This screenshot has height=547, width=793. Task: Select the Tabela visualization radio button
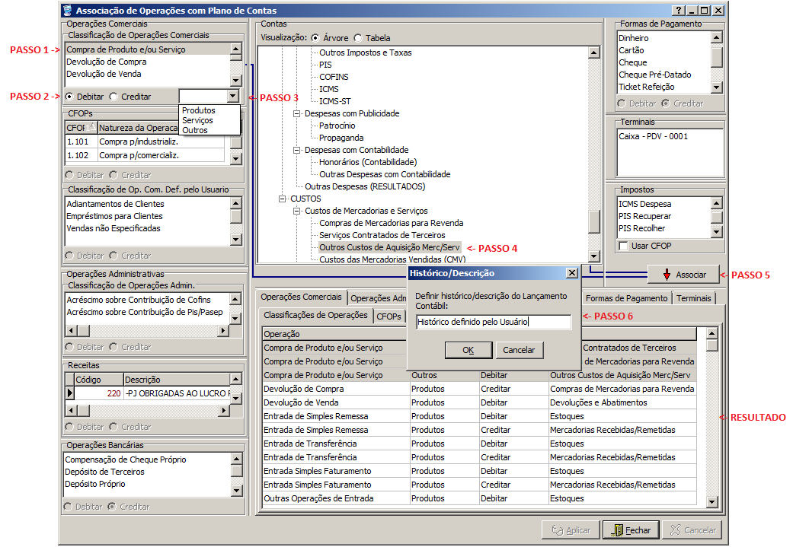(x=358, y=37)
